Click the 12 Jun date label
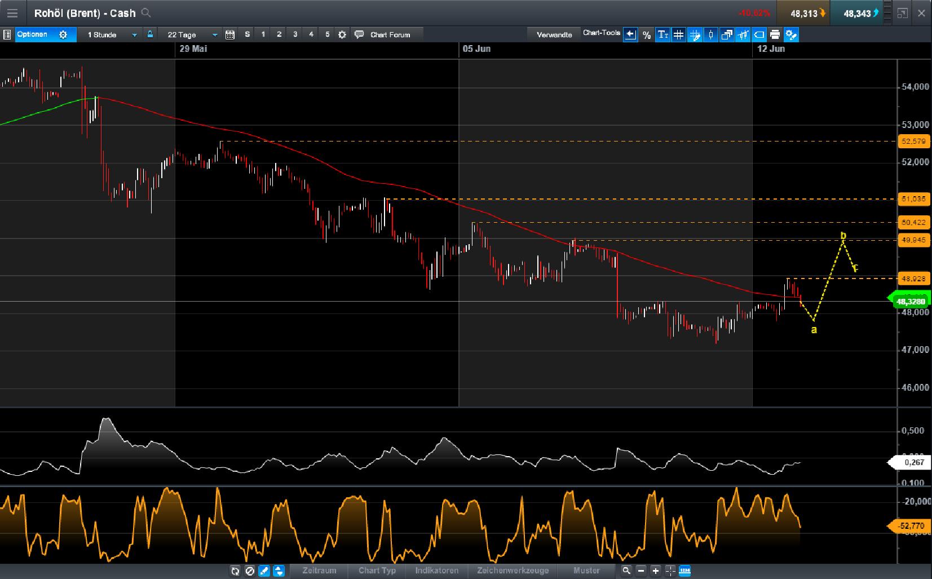The width and height of the screenshot is (932, 579). pyautogui.click(x=771, y=49)
